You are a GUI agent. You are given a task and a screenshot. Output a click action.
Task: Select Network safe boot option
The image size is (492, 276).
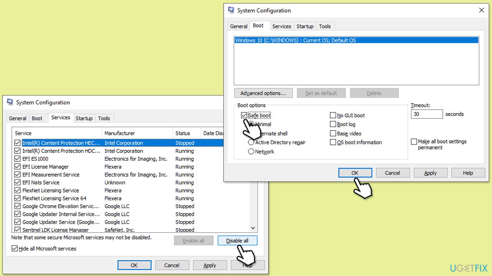(x=251, y=151)
